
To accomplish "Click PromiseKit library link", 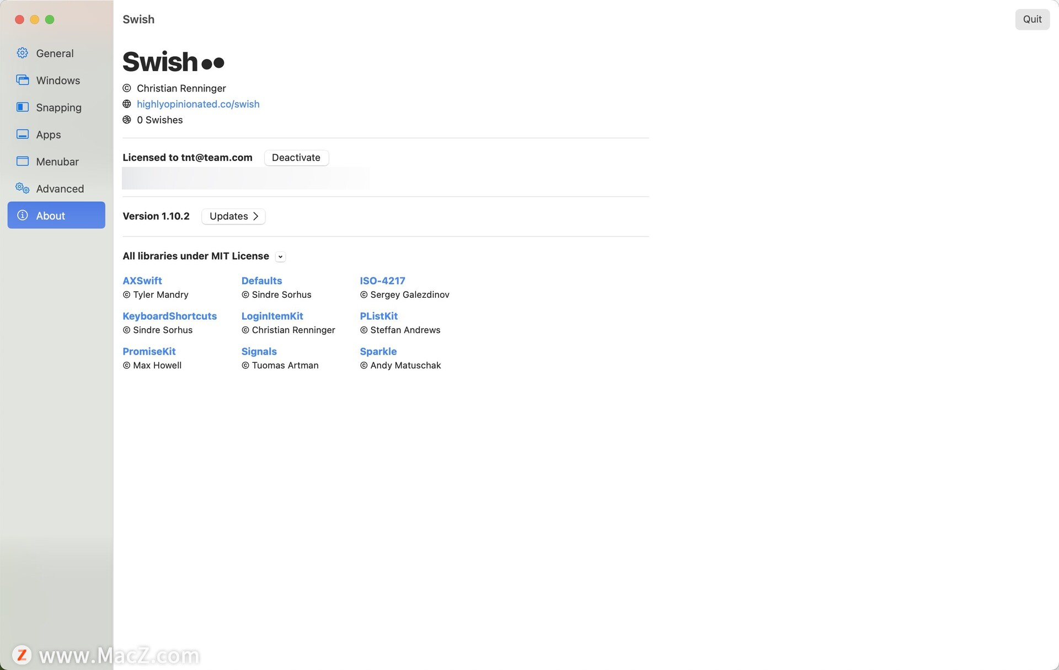I will coord(148,351).
